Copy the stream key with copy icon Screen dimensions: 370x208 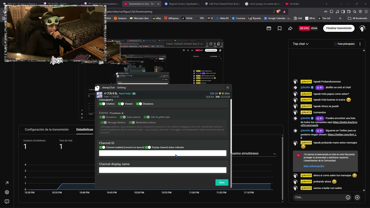coord(219,44)
